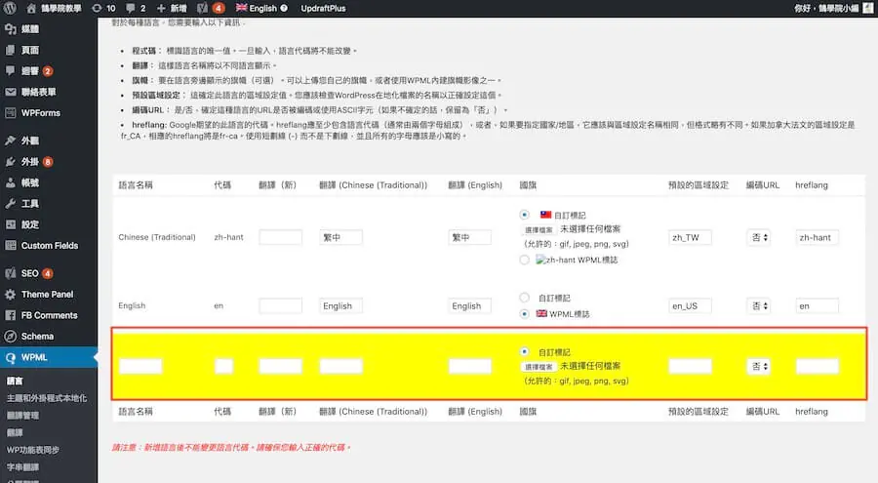This screenshot has width=878, height=483.
Task: Click en_US default locale field
Action: coord(690,306)
